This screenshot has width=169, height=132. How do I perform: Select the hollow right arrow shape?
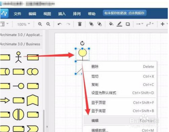5,100
